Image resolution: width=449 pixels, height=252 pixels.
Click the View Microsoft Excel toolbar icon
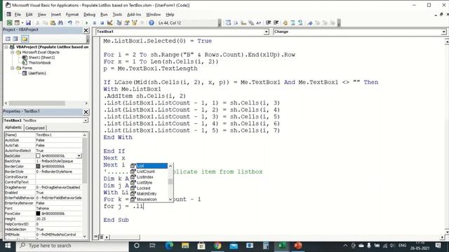coord(9,23)
